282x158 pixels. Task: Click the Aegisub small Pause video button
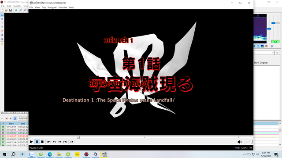click(x=11, y=118)
